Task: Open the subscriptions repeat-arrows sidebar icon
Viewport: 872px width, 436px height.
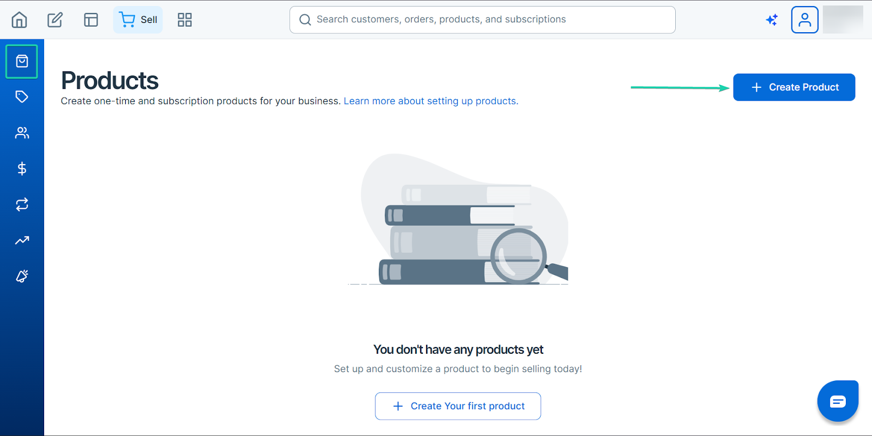Action: pos(22,204)
